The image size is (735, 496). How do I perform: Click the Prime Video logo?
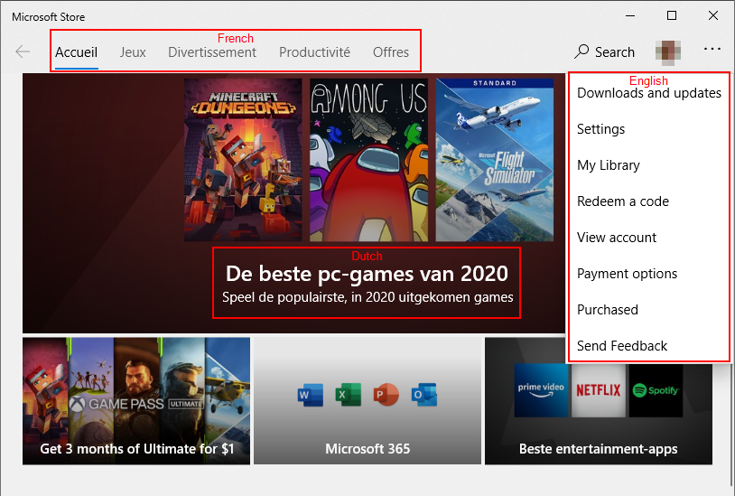pos(541,390)
